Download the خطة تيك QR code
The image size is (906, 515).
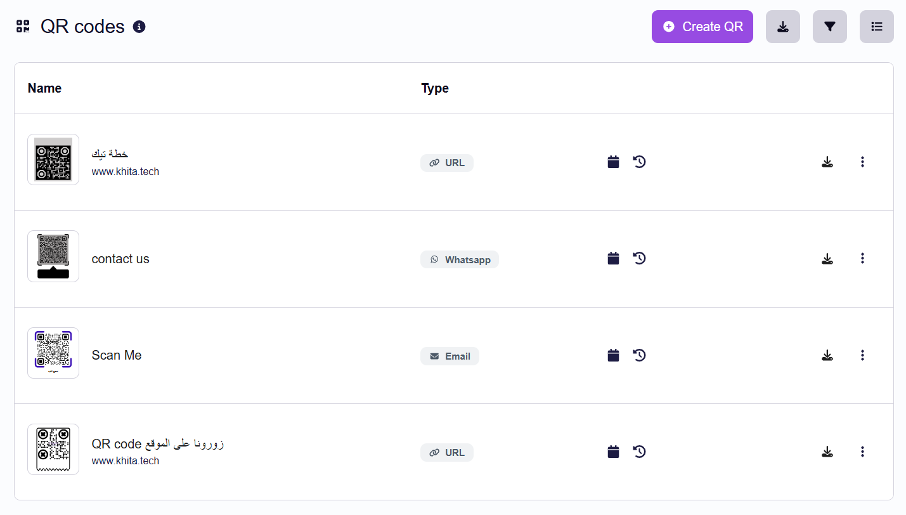point(827,162)
